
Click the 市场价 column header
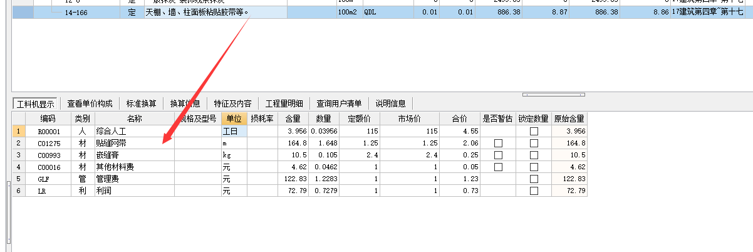[x=409, y=118]
